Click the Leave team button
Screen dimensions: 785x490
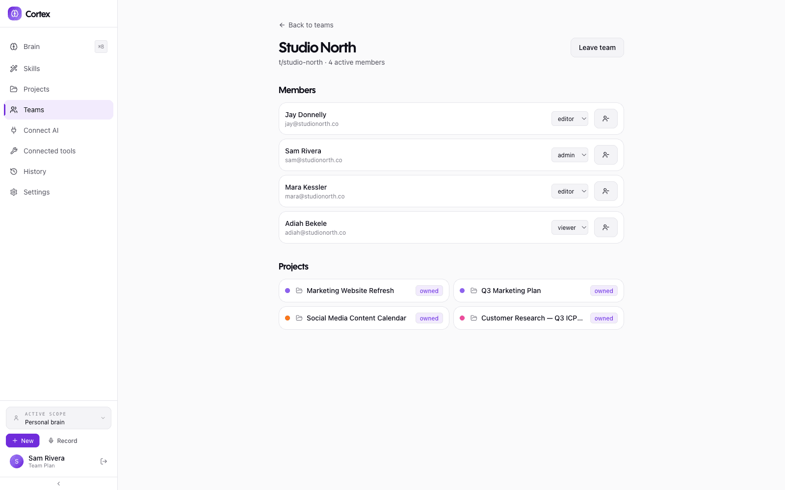597,48
